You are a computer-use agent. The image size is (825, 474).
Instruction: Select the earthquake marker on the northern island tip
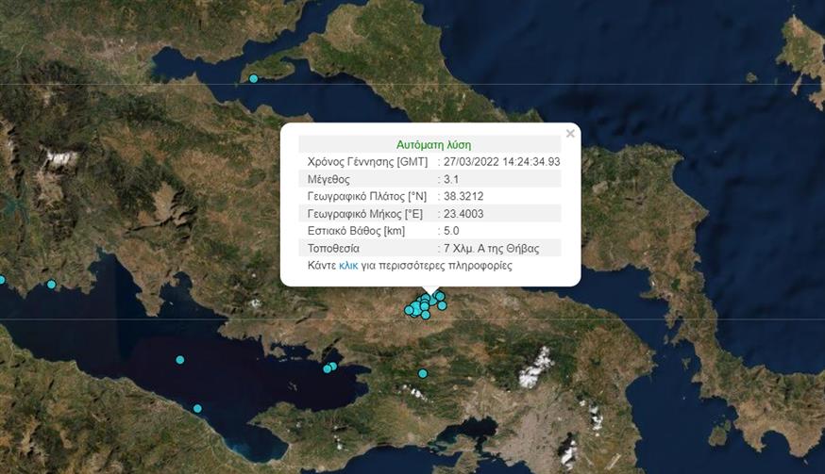pos(253,79)
